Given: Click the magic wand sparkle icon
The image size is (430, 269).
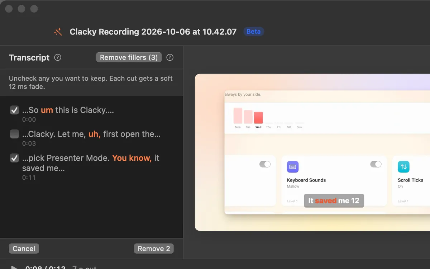Looking at the screenshot, I should (58, 32).
